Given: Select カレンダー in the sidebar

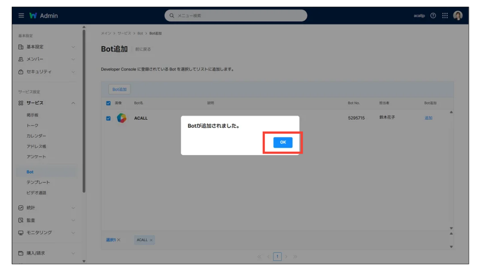Looking at the screenshot, I should click(x=36, y=136).
